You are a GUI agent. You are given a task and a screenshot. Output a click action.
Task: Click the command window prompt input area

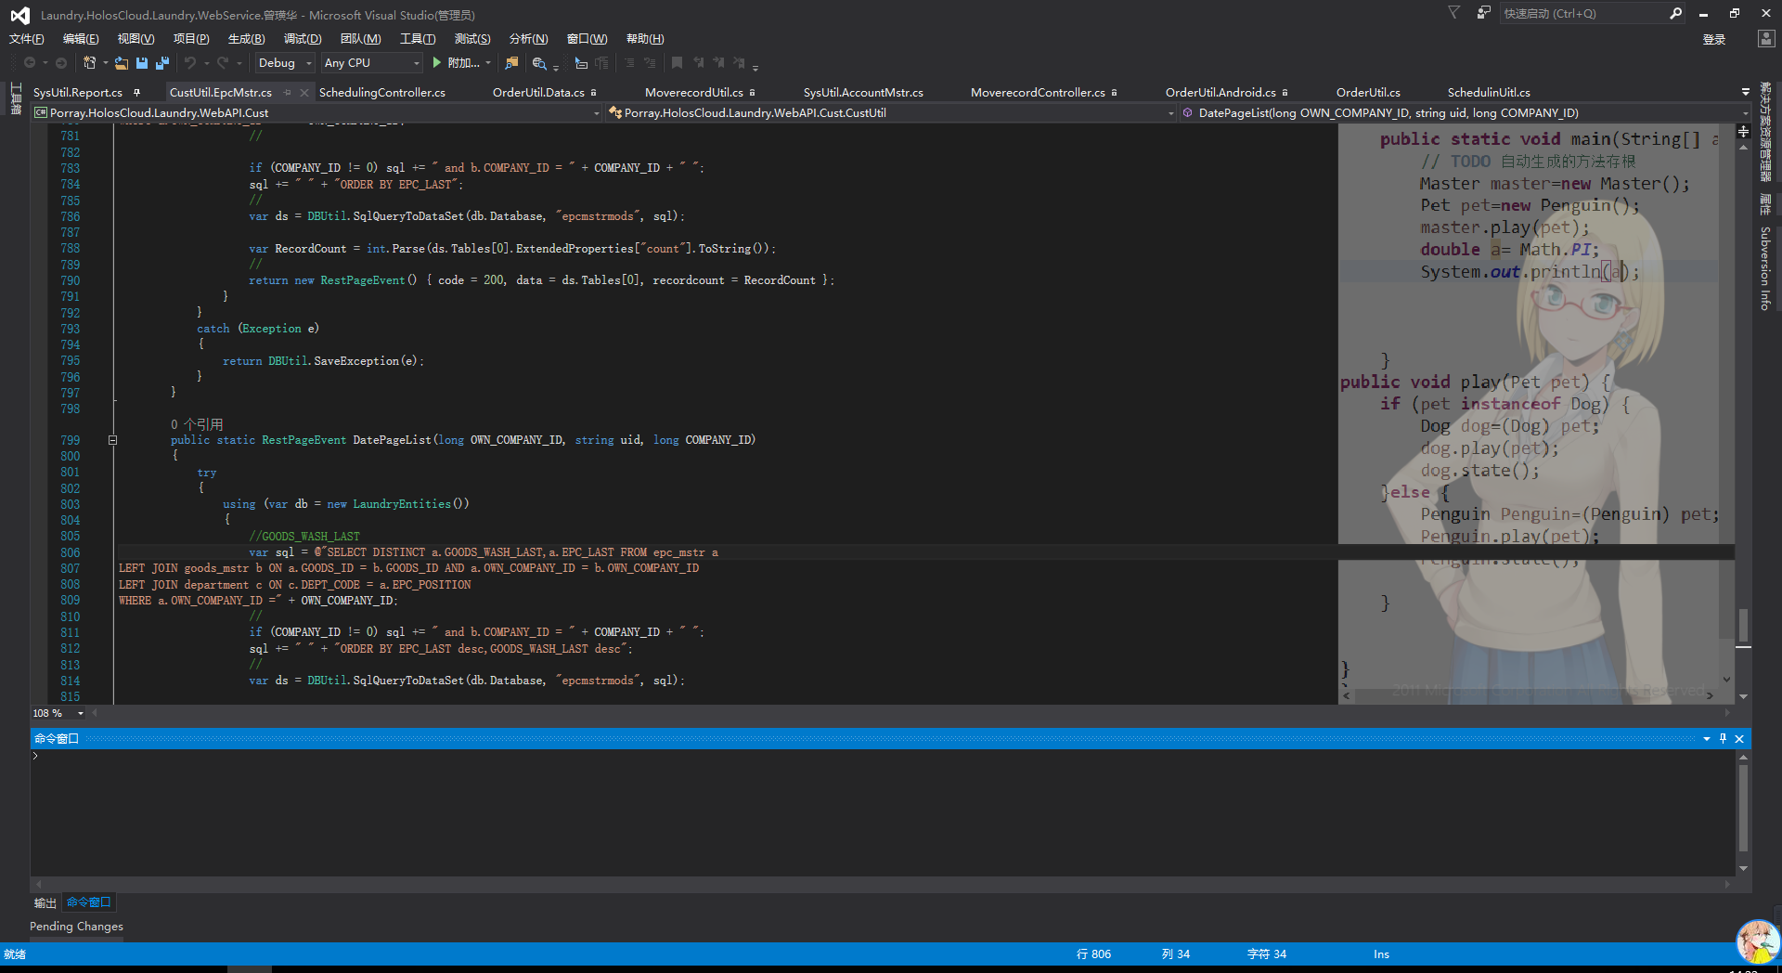882,812
